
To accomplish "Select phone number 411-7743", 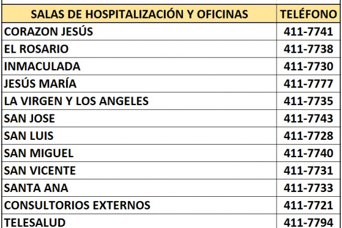I will pyautogui.click(x=308, y=118).
